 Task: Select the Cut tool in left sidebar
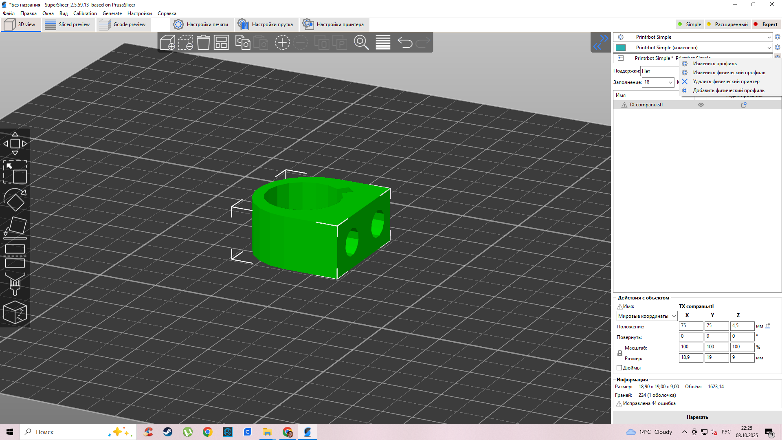click(15, 256)
